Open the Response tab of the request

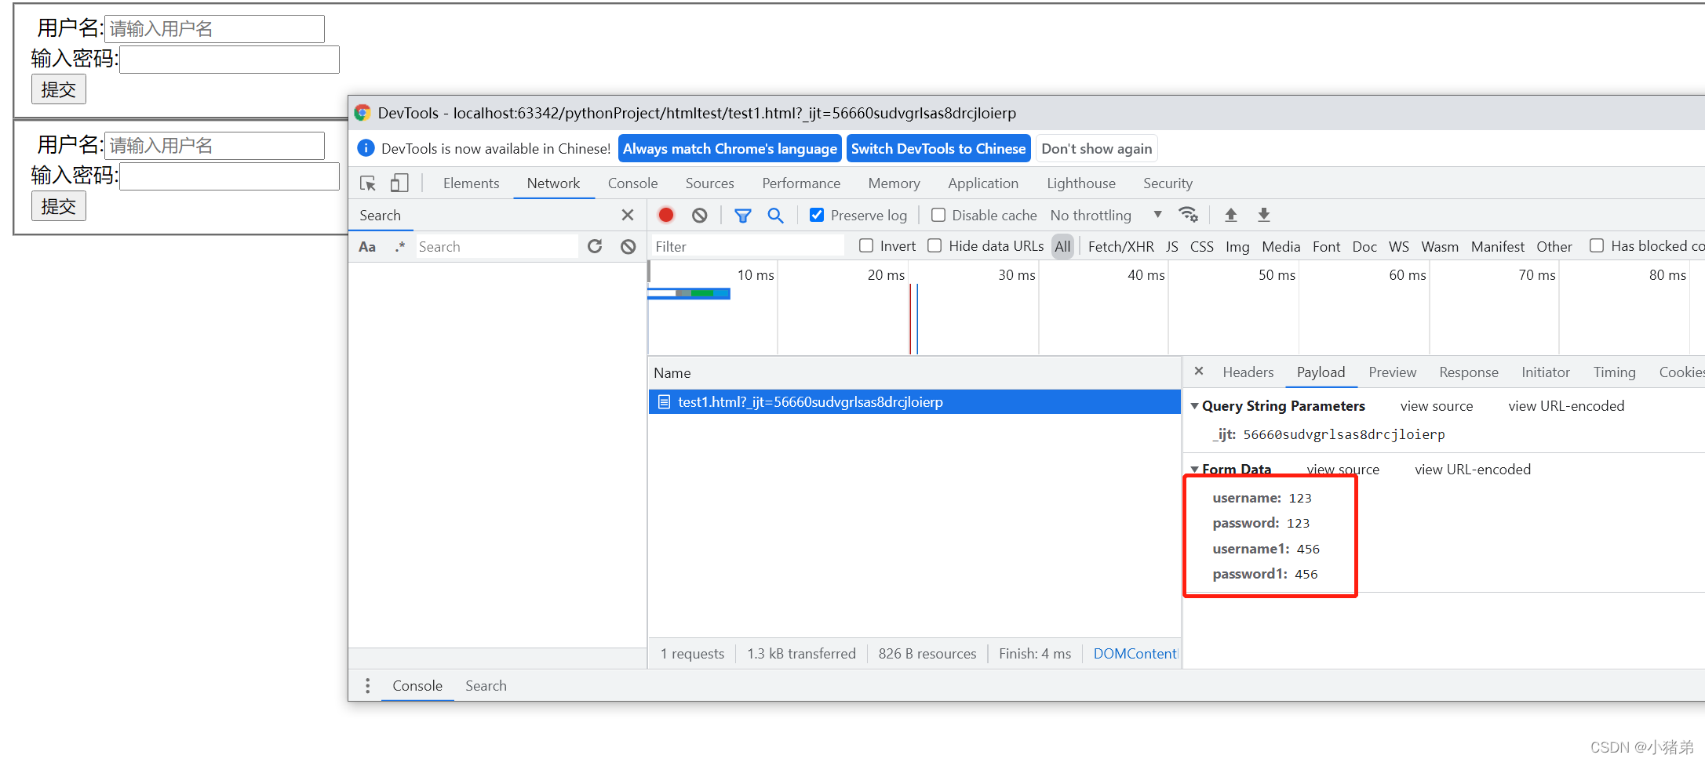point(1468,372)
